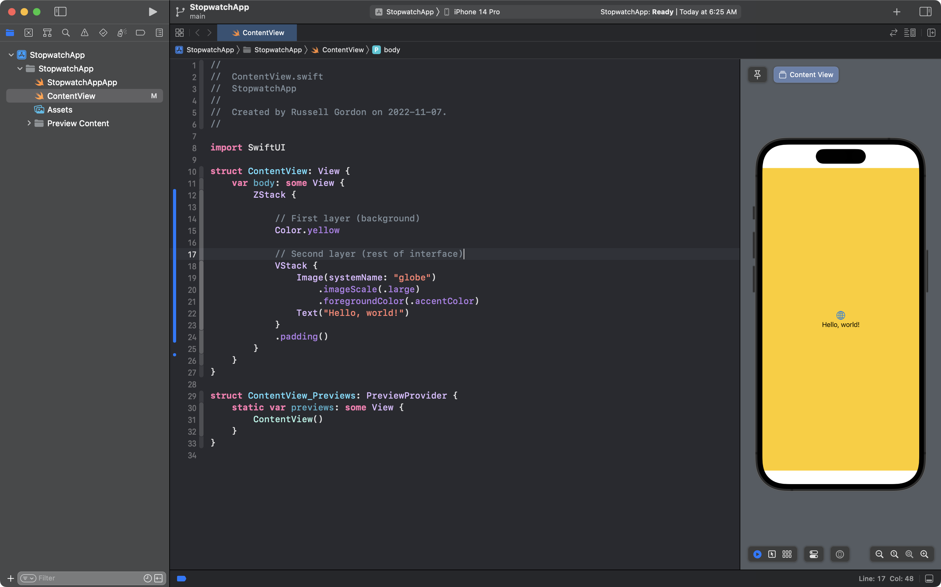Pin the preview with pin button
This screenshot has width=941, height=587.
click(x=757, y=75)
